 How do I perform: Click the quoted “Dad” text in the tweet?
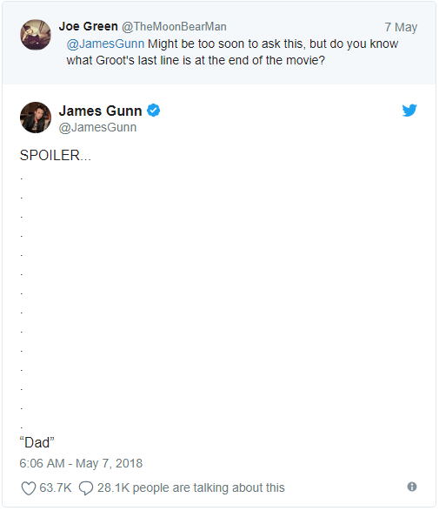(37, 443)
